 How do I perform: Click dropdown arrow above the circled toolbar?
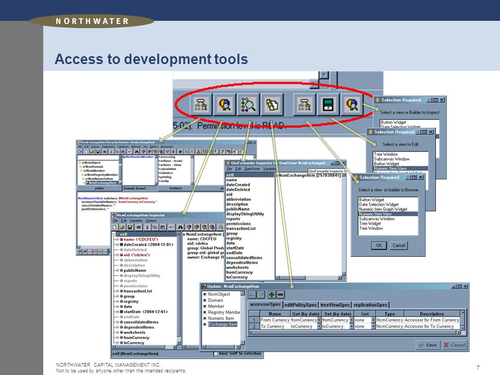click(323, 75)
